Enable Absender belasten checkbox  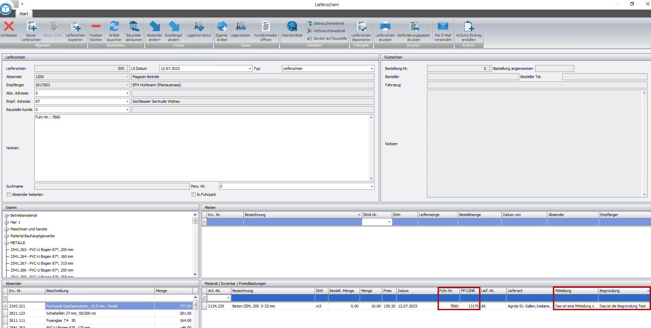[x=9, y=194]
